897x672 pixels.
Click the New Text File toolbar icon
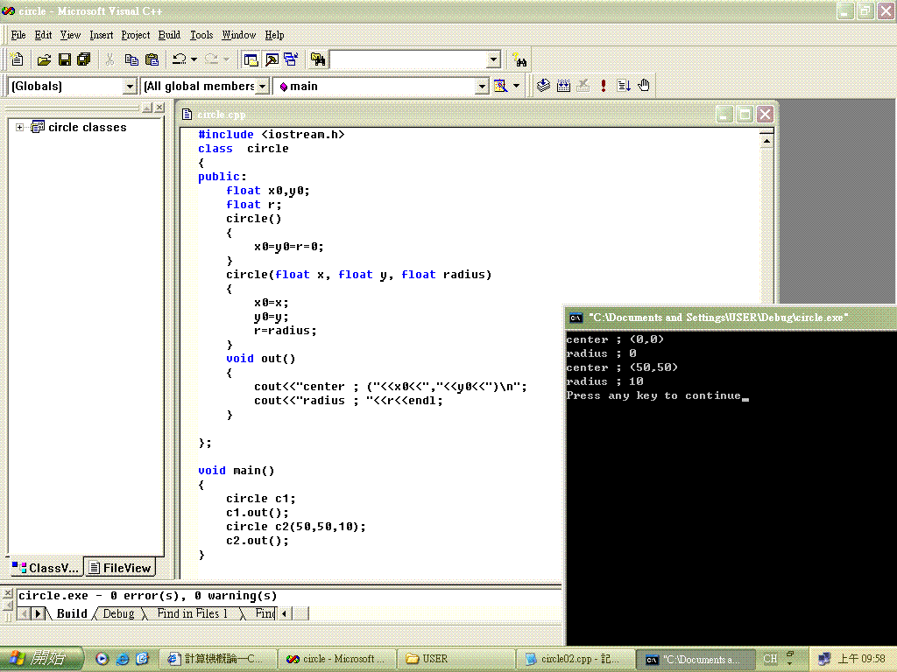[x=17, y=59]
